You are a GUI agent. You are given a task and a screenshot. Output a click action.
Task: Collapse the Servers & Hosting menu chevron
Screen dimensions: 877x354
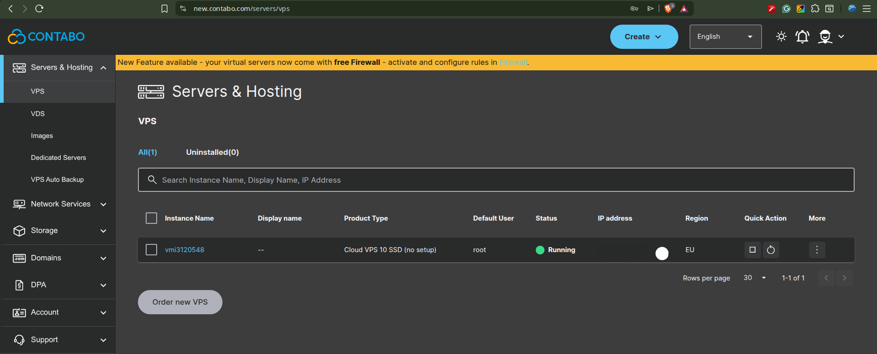(103, 68)
